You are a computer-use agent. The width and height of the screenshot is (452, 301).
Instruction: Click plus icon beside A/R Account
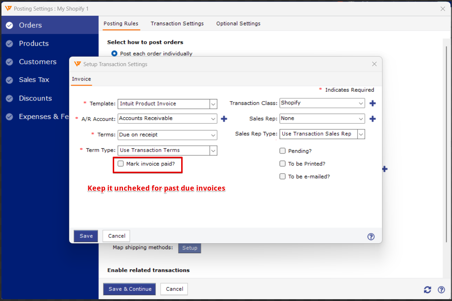point(224,119)
